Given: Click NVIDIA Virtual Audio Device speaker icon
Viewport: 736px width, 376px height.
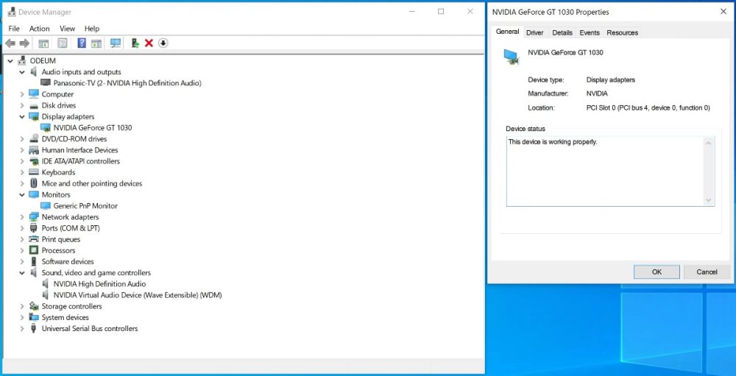Looking at the screenshot, I should click(45, 295).
